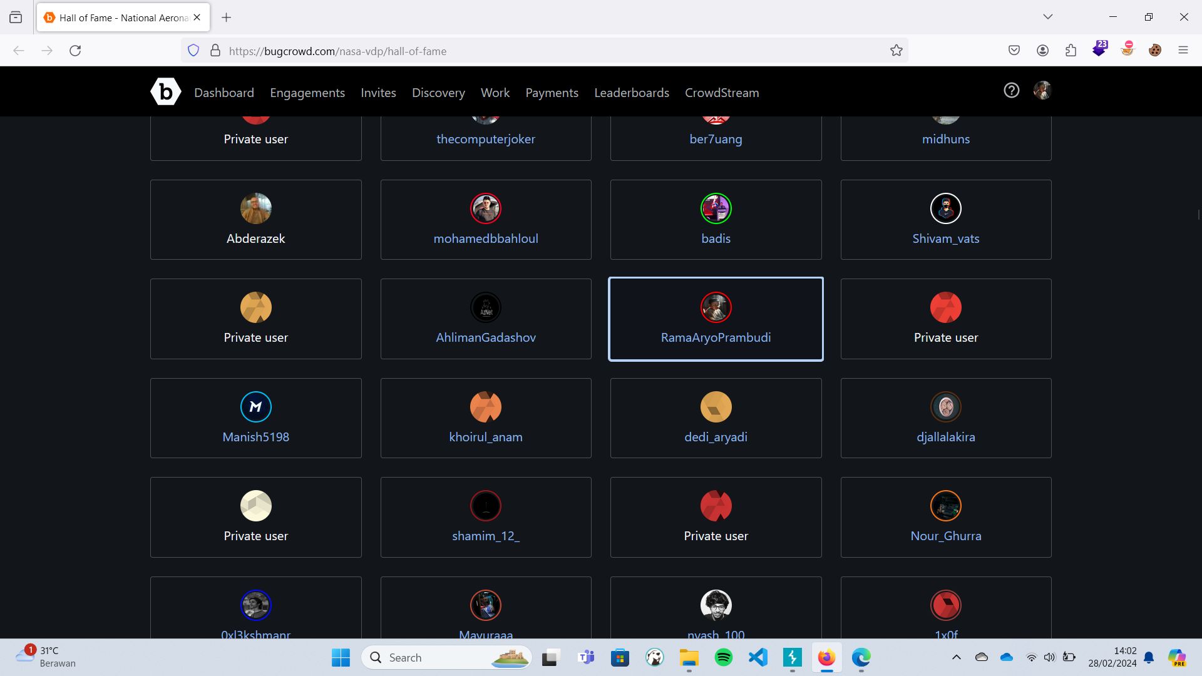Open Firefox application hamburger menu
This screenshot has height=676, width=1202.
point(1183,51)
